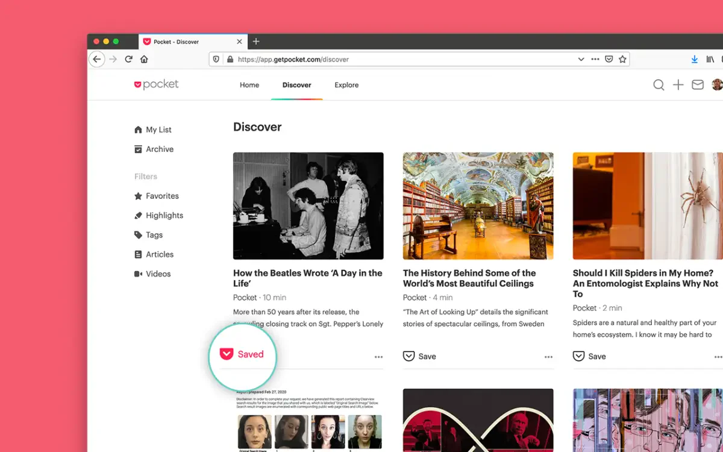Open the Beatles article thumbnail

tap(308, 206)
